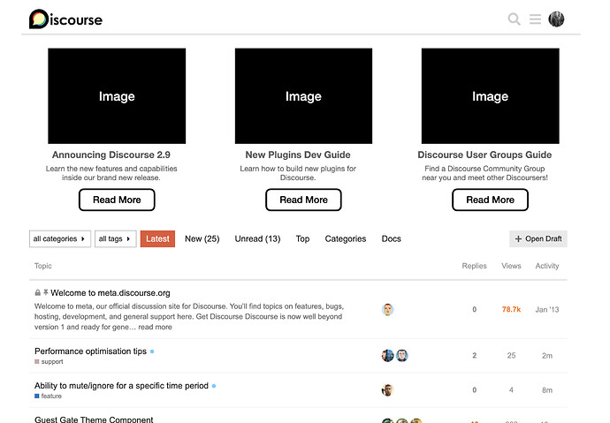Click the support category color badge
This screenshot has width=610, height=423.
pyautogui.click(x=37, y=362)
